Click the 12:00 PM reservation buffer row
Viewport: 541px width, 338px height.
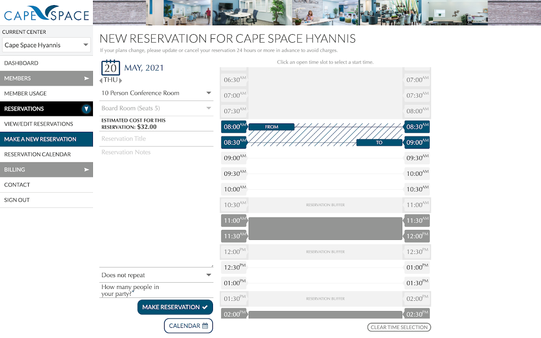(x=325, y=252)
